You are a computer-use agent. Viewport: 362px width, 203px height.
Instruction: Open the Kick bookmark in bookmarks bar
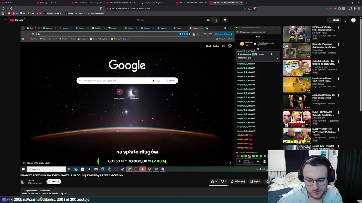click(31, 13)
